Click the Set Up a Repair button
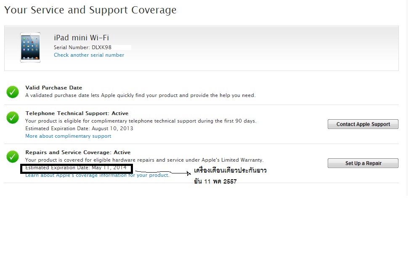414x257 pixels. coord(363,163)
